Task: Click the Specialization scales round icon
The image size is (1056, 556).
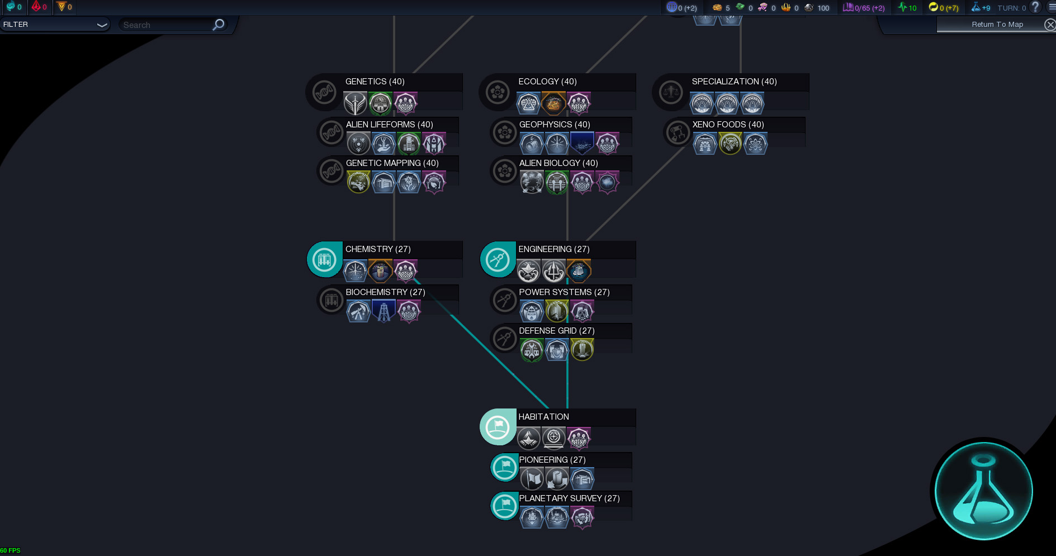Action: coord(670,92)
